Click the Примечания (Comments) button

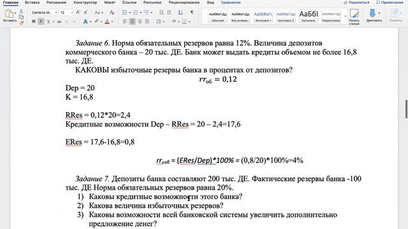(x=390, y=3)
